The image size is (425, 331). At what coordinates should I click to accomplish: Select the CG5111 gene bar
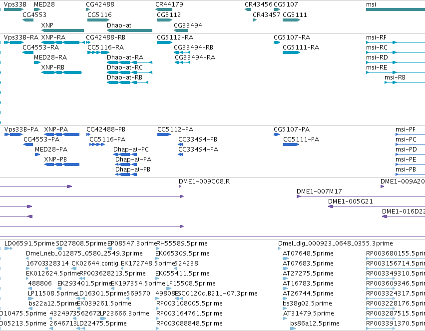(291, 20)
